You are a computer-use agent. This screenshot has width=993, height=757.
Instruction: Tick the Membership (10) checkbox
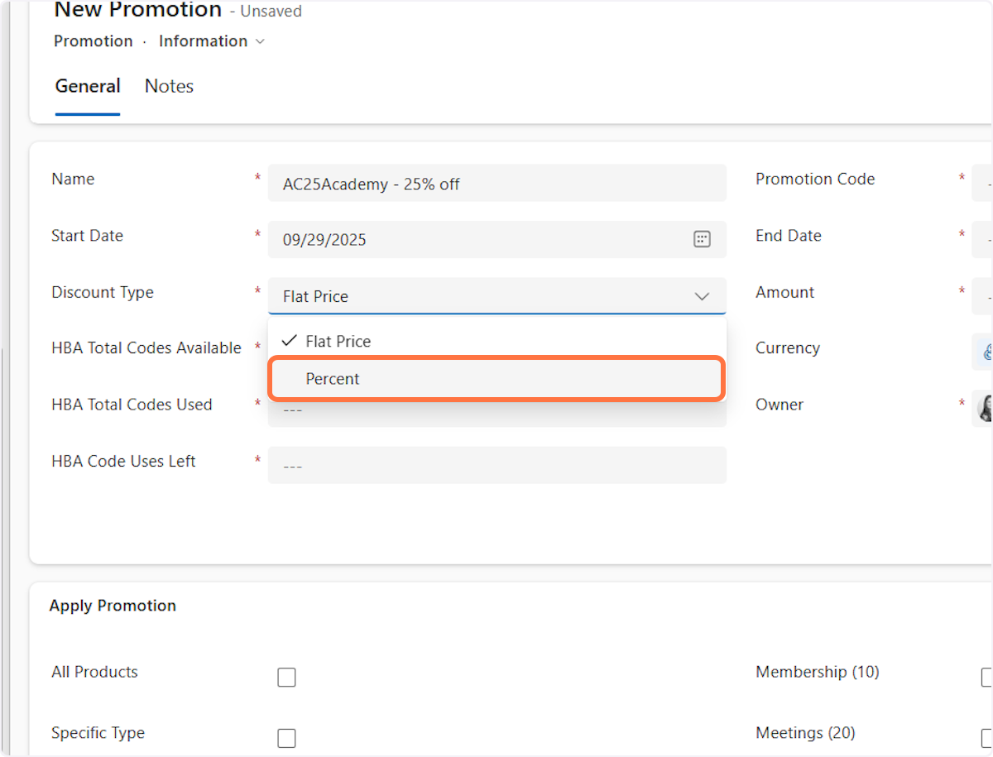coord(986,678)
